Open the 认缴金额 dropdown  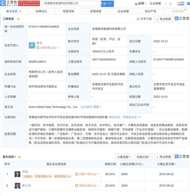tap(124, 157)
